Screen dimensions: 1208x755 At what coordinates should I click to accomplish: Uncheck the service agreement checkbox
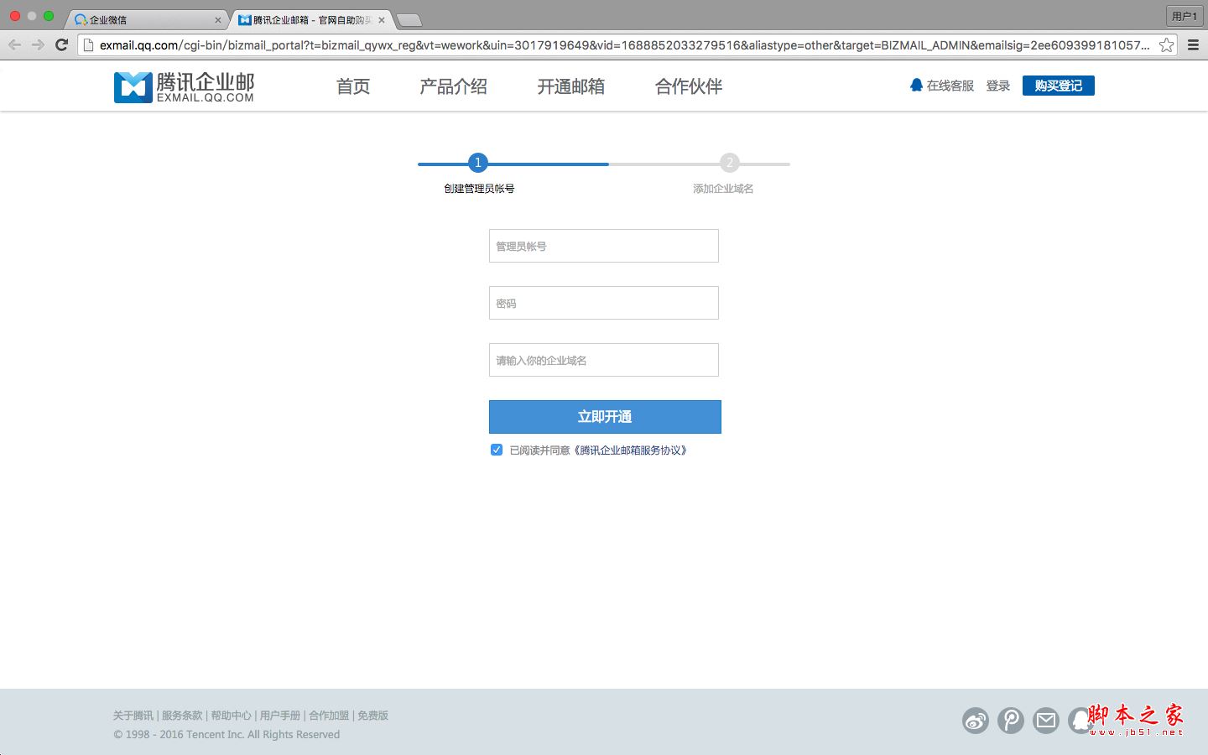(497, 450)
